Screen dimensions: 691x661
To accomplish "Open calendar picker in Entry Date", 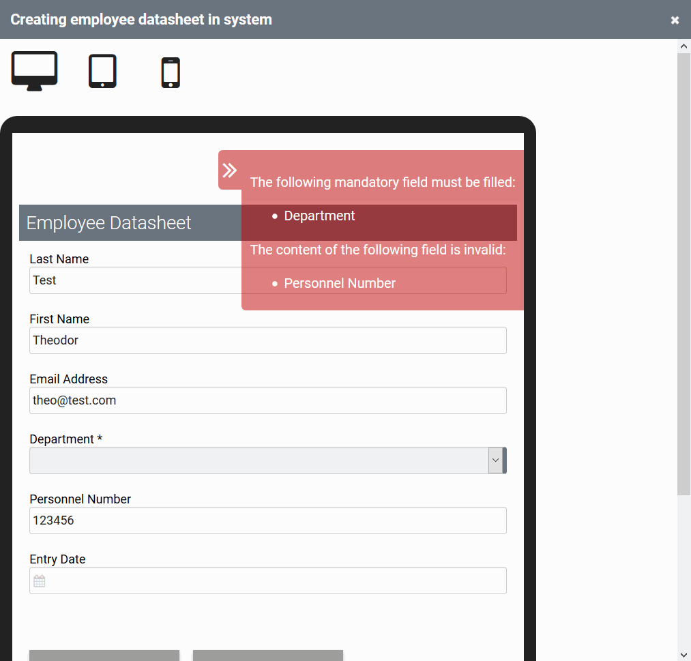I will (x=40, y=581).
